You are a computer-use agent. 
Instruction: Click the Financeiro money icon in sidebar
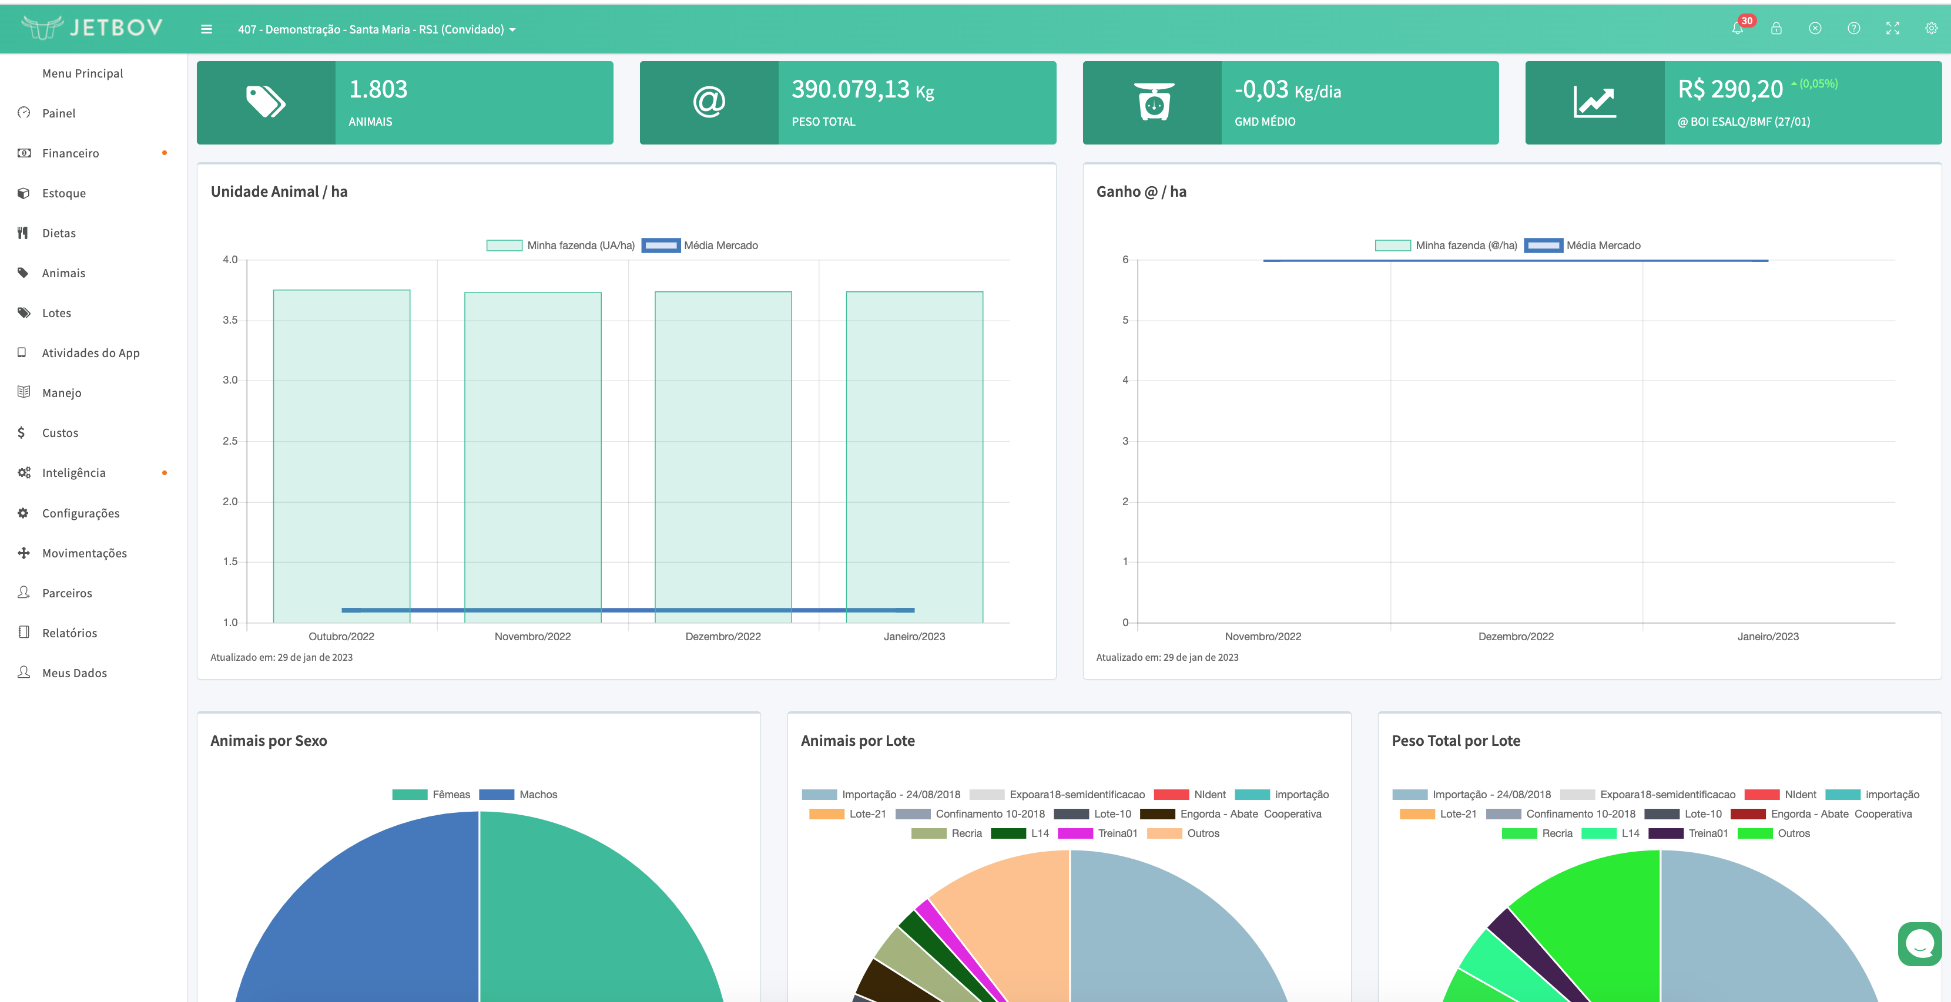click(24, 153)
